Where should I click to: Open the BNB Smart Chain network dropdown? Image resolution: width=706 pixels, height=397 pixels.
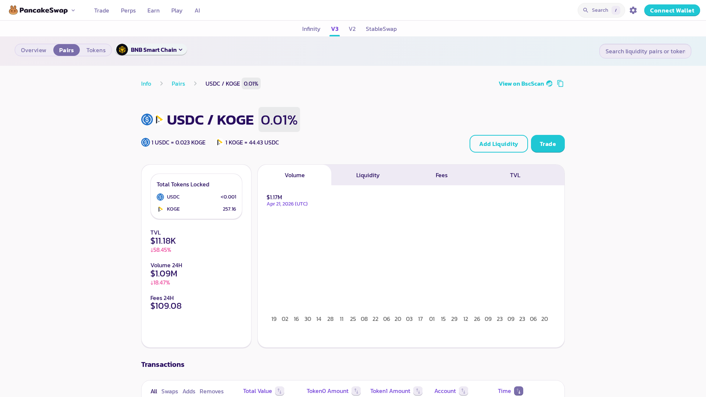[x=151, y=50]
